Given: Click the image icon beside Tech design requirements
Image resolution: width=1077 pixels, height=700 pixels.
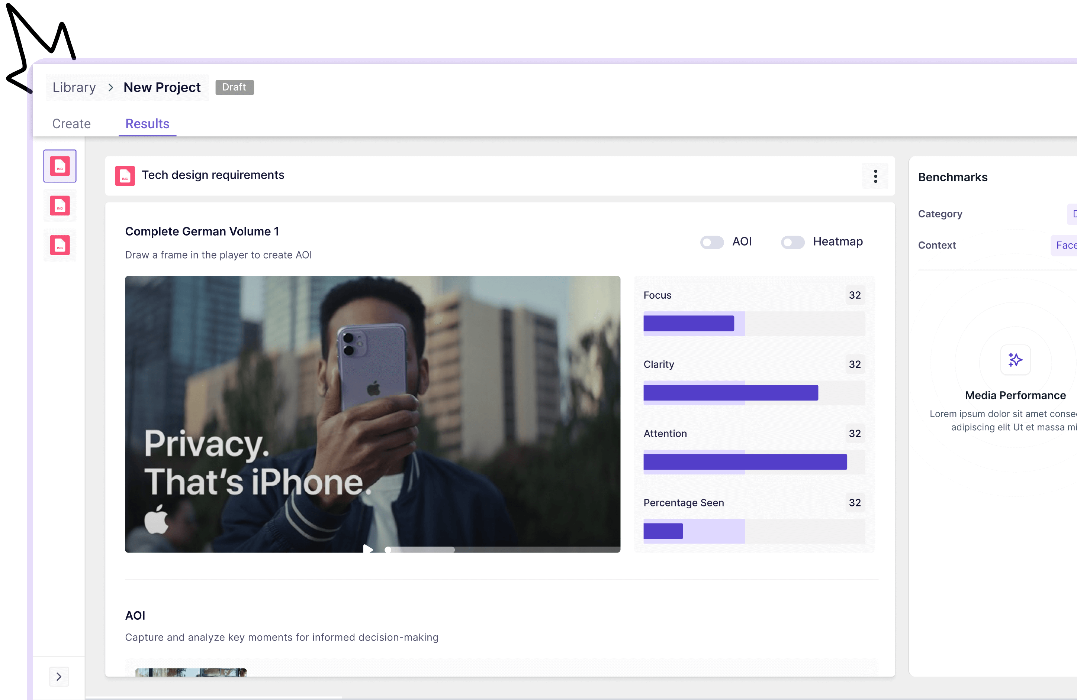Looking at the screenshot, I should point(125,175).
